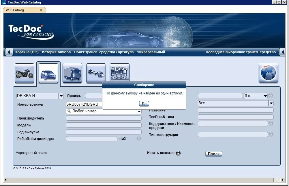Click the Произв. input field

[x=94, y=96]
